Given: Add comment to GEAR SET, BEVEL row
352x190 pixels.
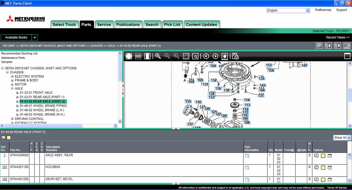Looking at the screenshot, I should (x=317, y=180).
